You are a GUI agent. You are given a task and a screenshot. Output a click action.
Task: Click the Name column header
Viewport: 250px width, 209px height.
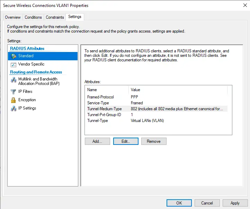click(107, 90)
